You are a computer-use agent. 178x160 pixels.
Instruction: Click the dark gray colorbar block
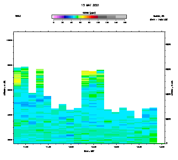click(x=102, y=17)
